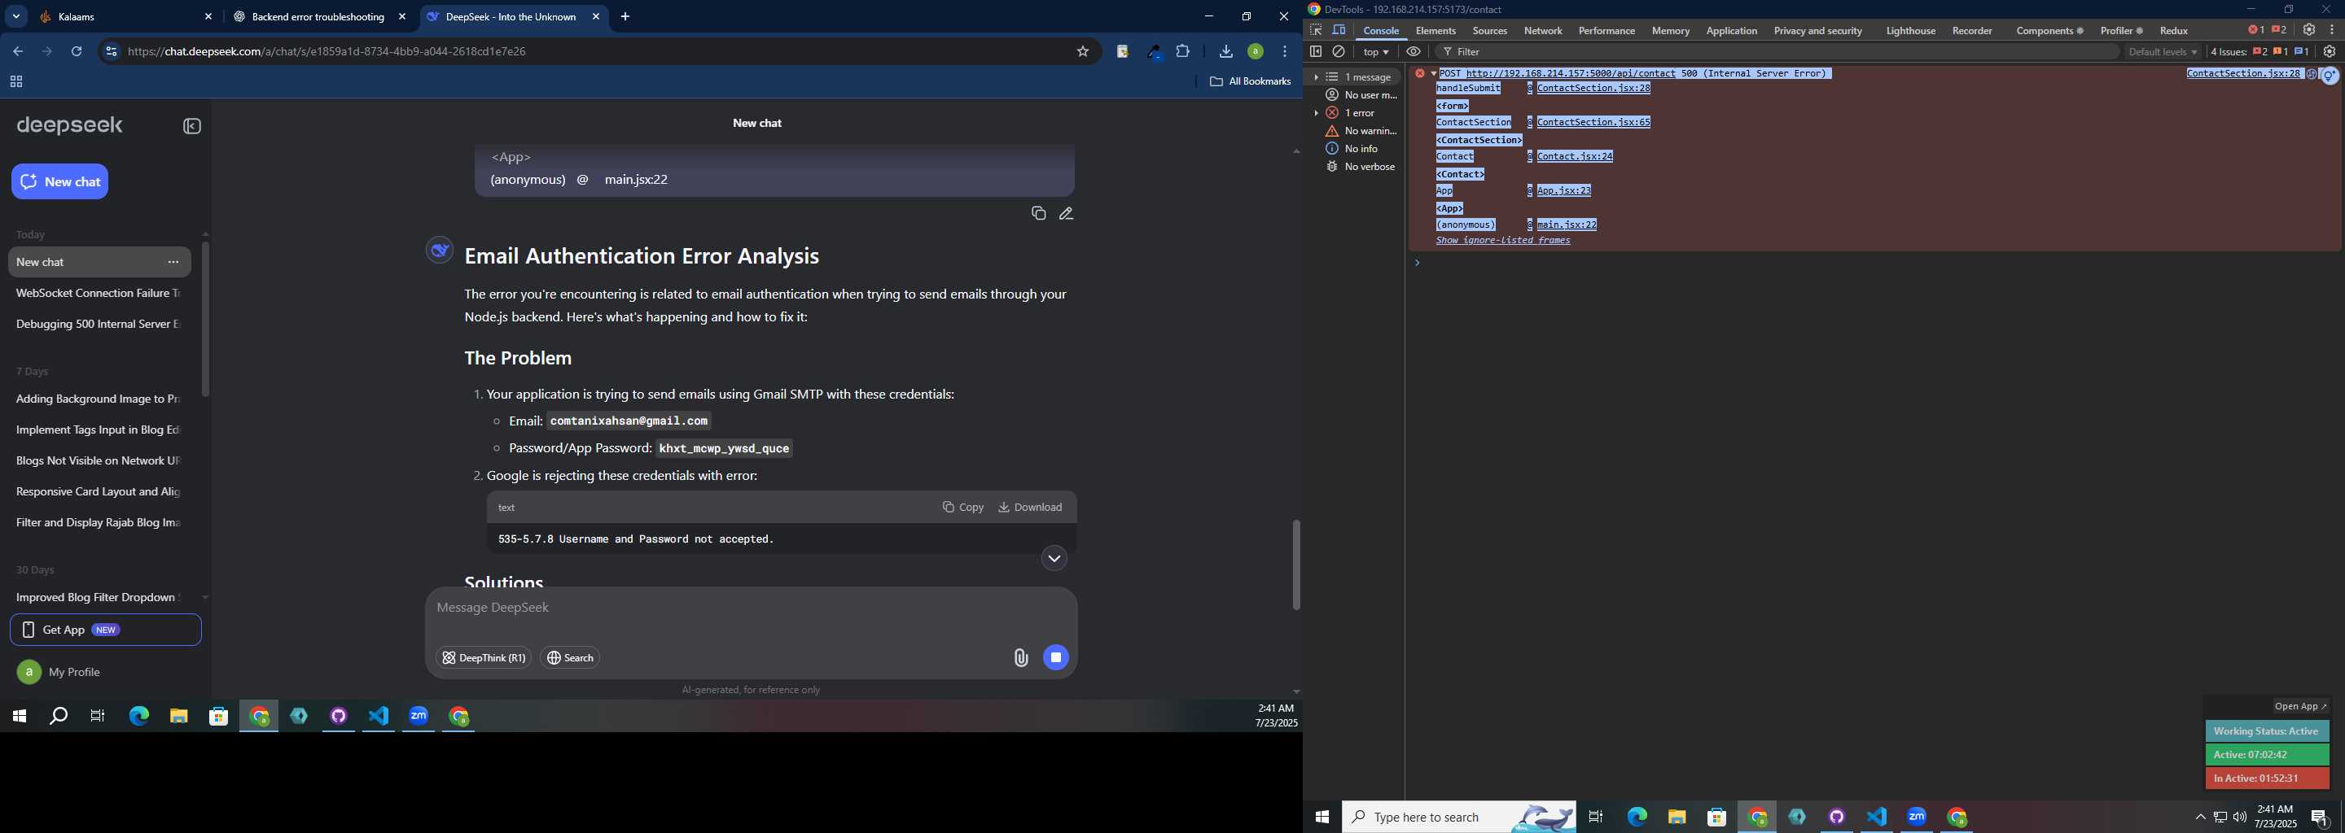Toggle the DevTools device toolbar icon

pyautogui.click(x=1339, y=30)
